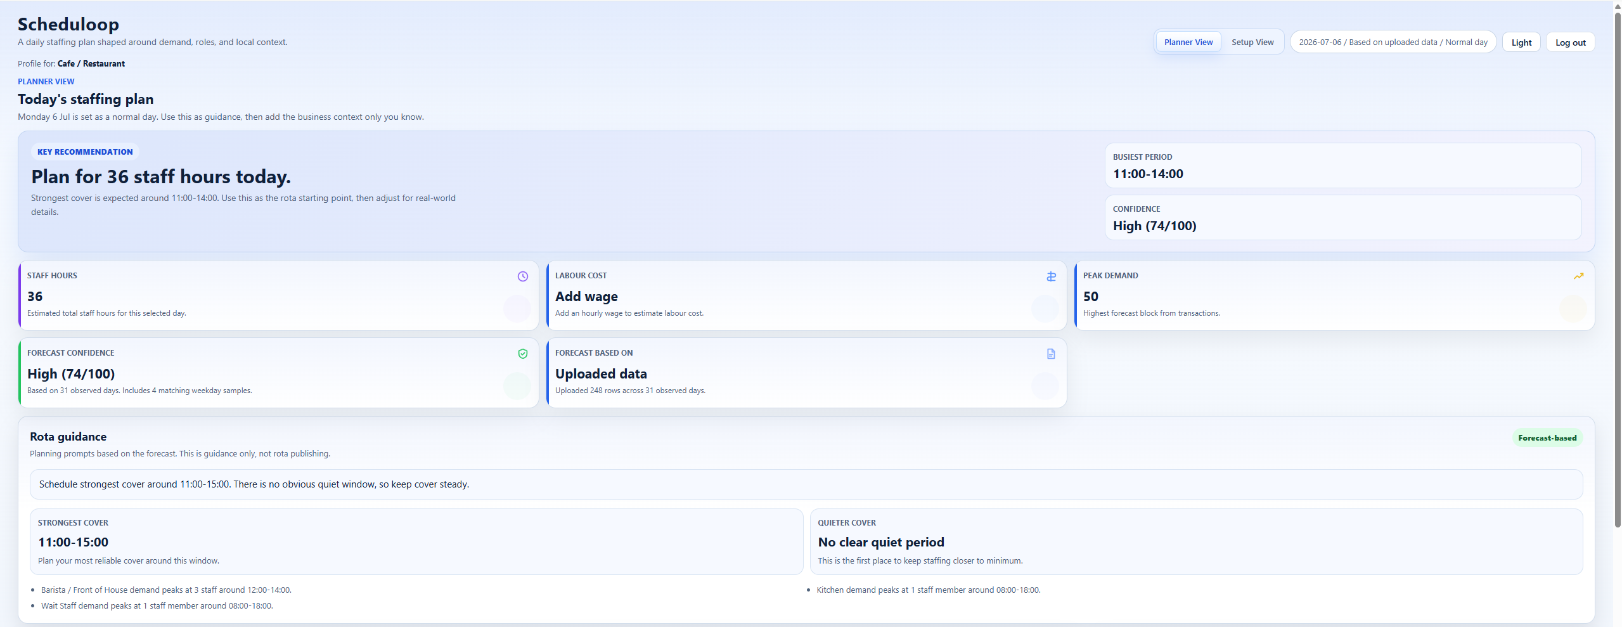This screenshot has width=1622, height=627.
Task: Click the PLANNER VIEW section label
Action: [46, 82]
